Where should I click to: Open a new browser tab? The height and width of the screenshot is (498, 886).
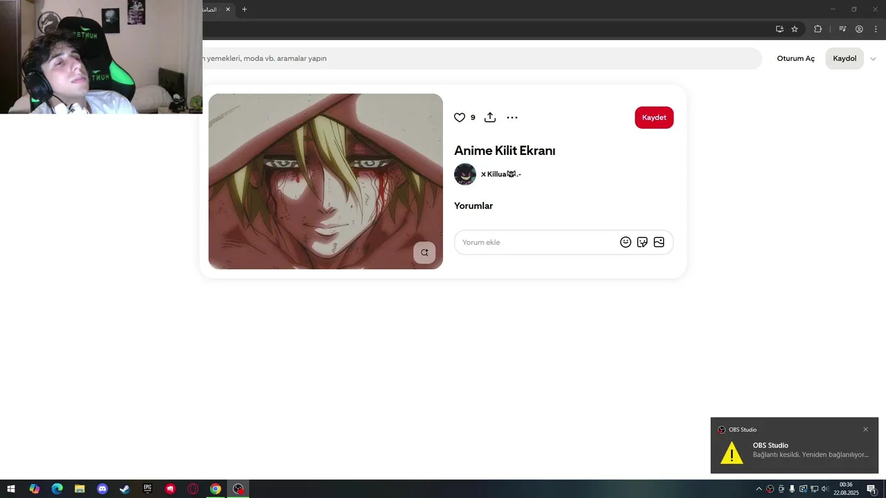[x=244, y=10]
